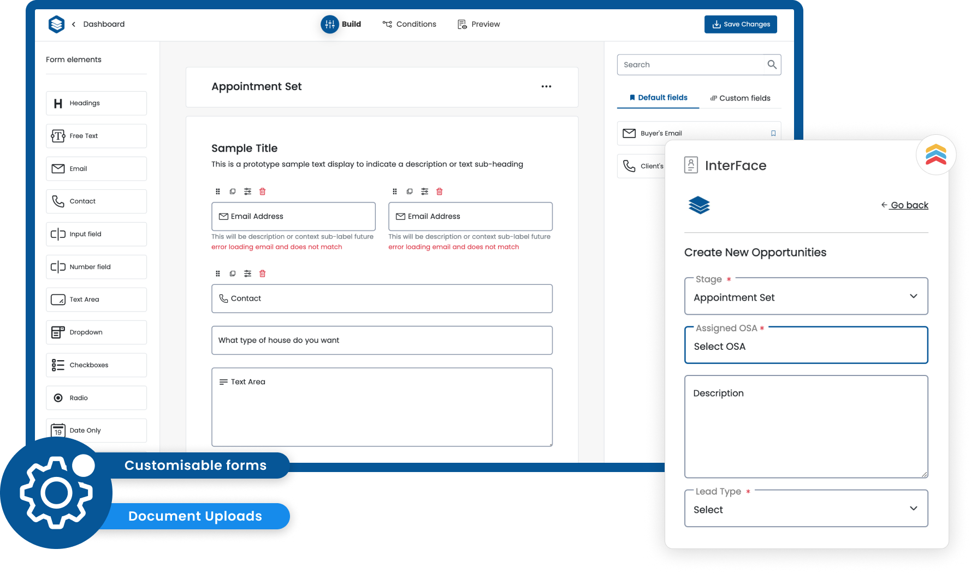Open the Conditions tab
Viewport: 971px width, 573px height.
coord(410,24)
